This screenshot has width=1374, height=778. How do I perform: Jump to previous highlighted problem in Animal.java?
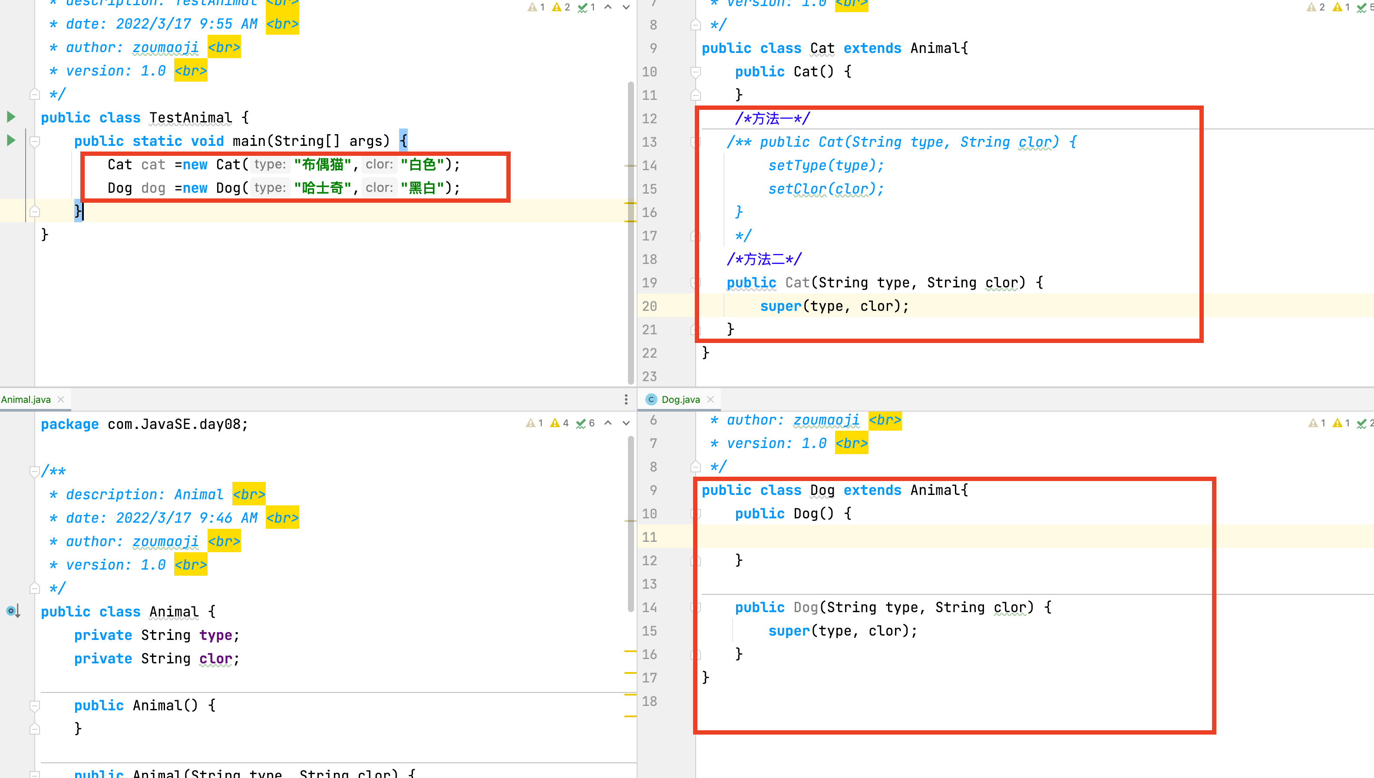point(608,423)
